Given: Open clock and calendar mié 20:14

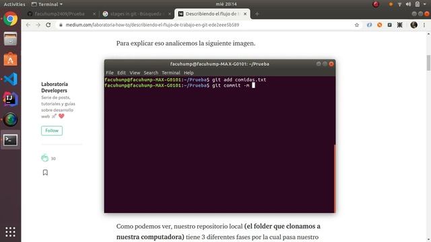Looking at the screenshot, I should point(226,4).
